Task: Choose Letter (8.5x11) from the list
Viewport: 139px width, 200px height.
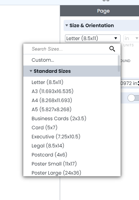Action: point(48,82)
